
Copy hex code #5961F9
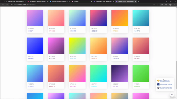[31, 31]
